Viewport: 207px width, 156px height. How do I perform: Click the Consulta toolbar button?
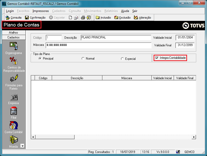point(14,18)
